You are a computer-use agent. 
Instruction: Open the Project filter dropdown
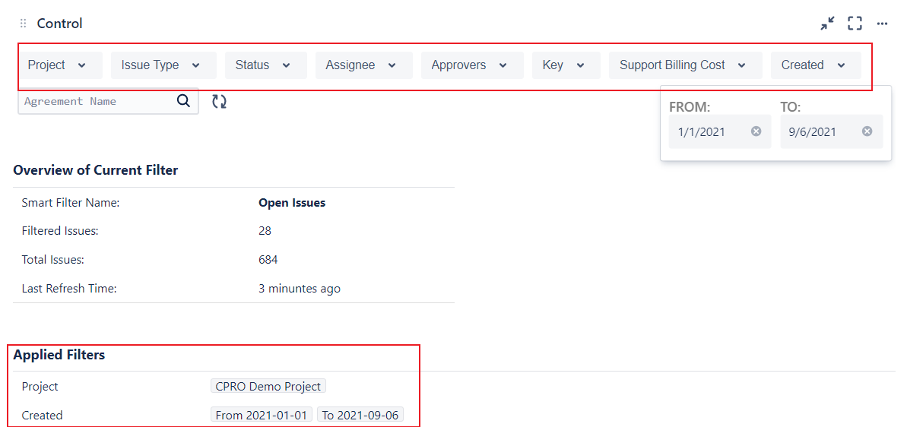(60, 65)
